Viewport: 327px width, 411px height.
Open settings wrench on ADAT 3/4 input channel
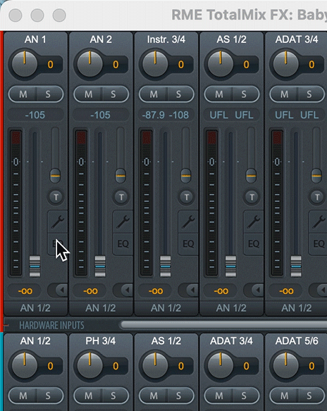click(x=318, y=222)
